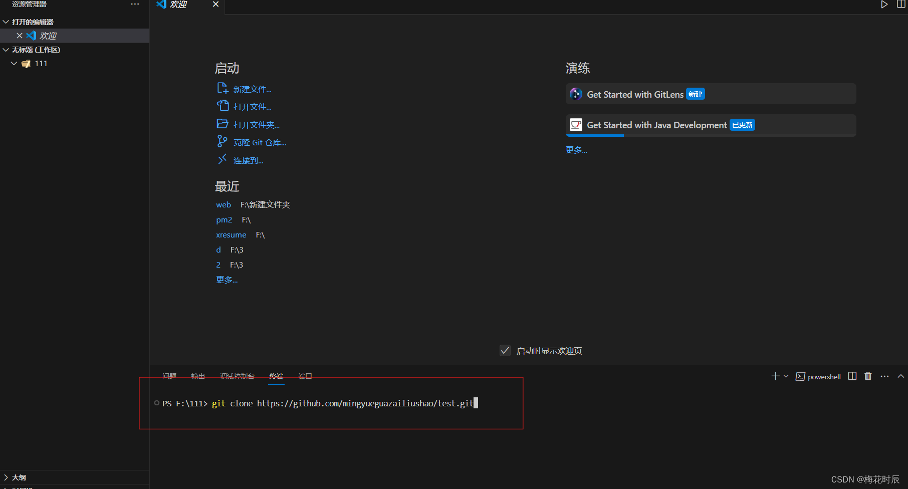The width and height of the screenshot is (908, 489).
Task: Toggle 启动时显示欢迎页 checkbox
Action: (x=505, y=351)
